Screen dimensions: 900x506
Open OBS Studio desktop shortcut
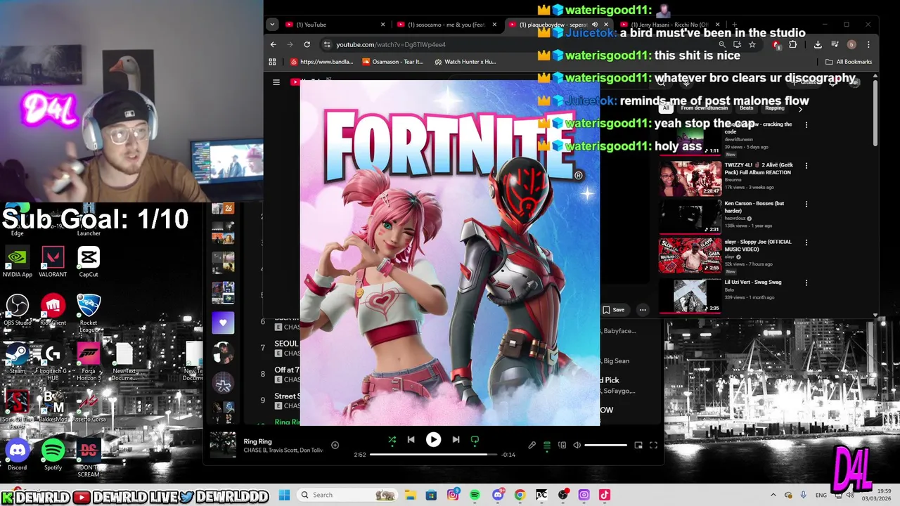click(18, 310)
